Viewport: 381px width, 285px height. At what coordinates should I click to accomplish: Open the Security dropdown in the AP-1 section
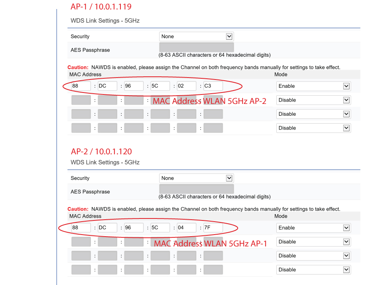click(x=196, y=37)
